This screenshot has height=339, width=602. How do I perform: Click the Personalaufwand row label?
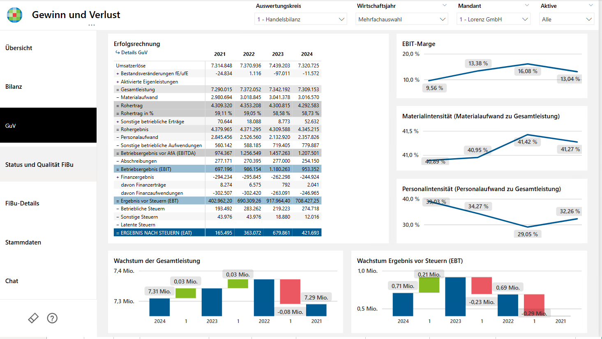[x=139, y=137]
